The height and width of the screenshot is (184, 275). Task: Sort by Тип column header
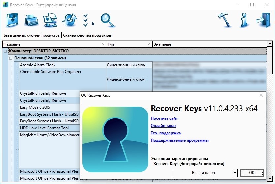129,44
